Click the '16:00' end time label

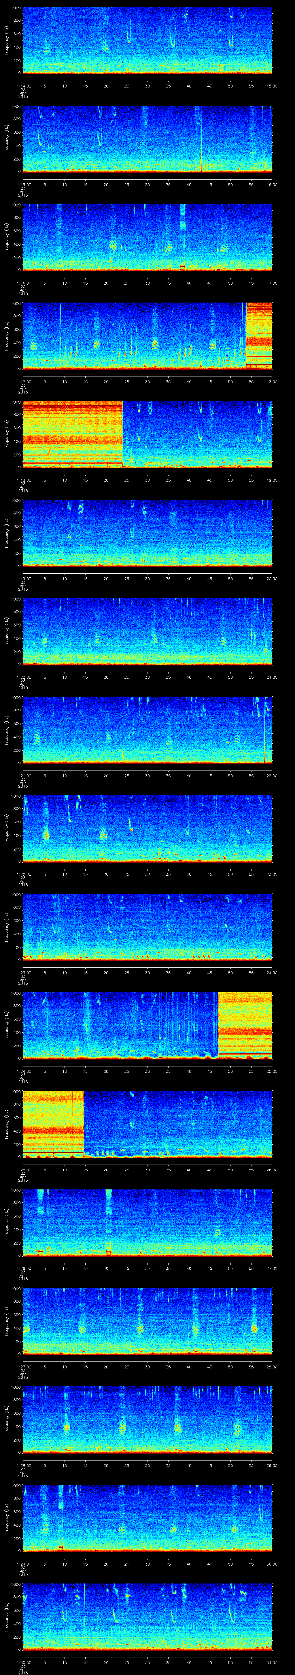(272, 185)
